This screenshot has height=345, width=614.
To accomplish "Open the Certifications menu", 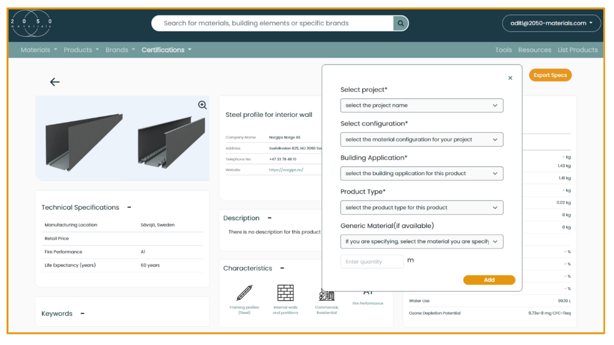I will pyautogui.click(x=166, y=50).
